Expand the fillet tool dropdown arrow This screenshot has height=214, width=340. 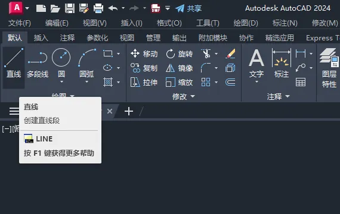(216, 68)
